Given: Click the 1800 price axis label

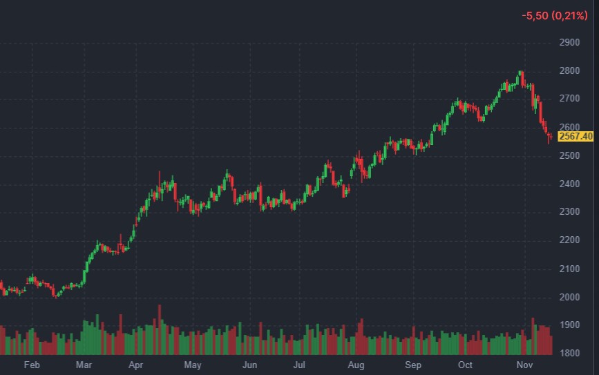Looking at the screenshot, I should click(569, 353).
